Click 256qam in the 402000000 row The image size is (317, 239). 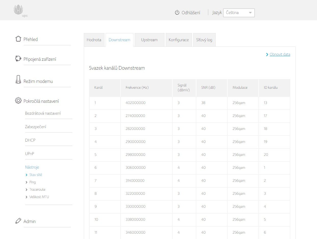pos(239,103)
